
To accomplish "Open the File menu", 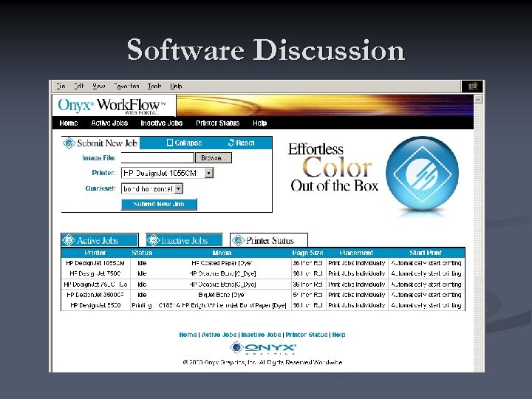I will coord(61,86).
